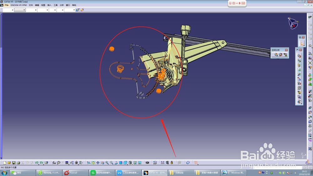The height and width of the screenshot is (176, 313).
Task: Open the Formula f(x) editor
Action: (54, 163)
